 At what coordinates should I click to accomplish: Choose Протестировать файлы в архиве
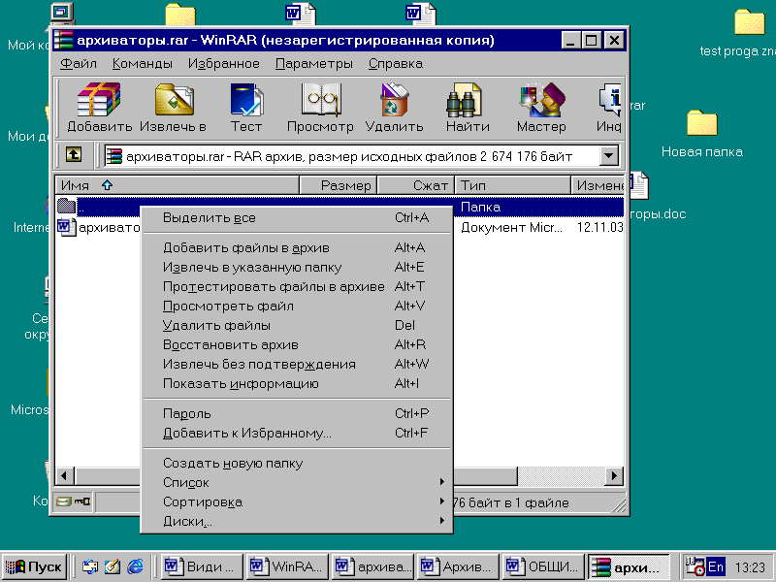tap(297, 286)
